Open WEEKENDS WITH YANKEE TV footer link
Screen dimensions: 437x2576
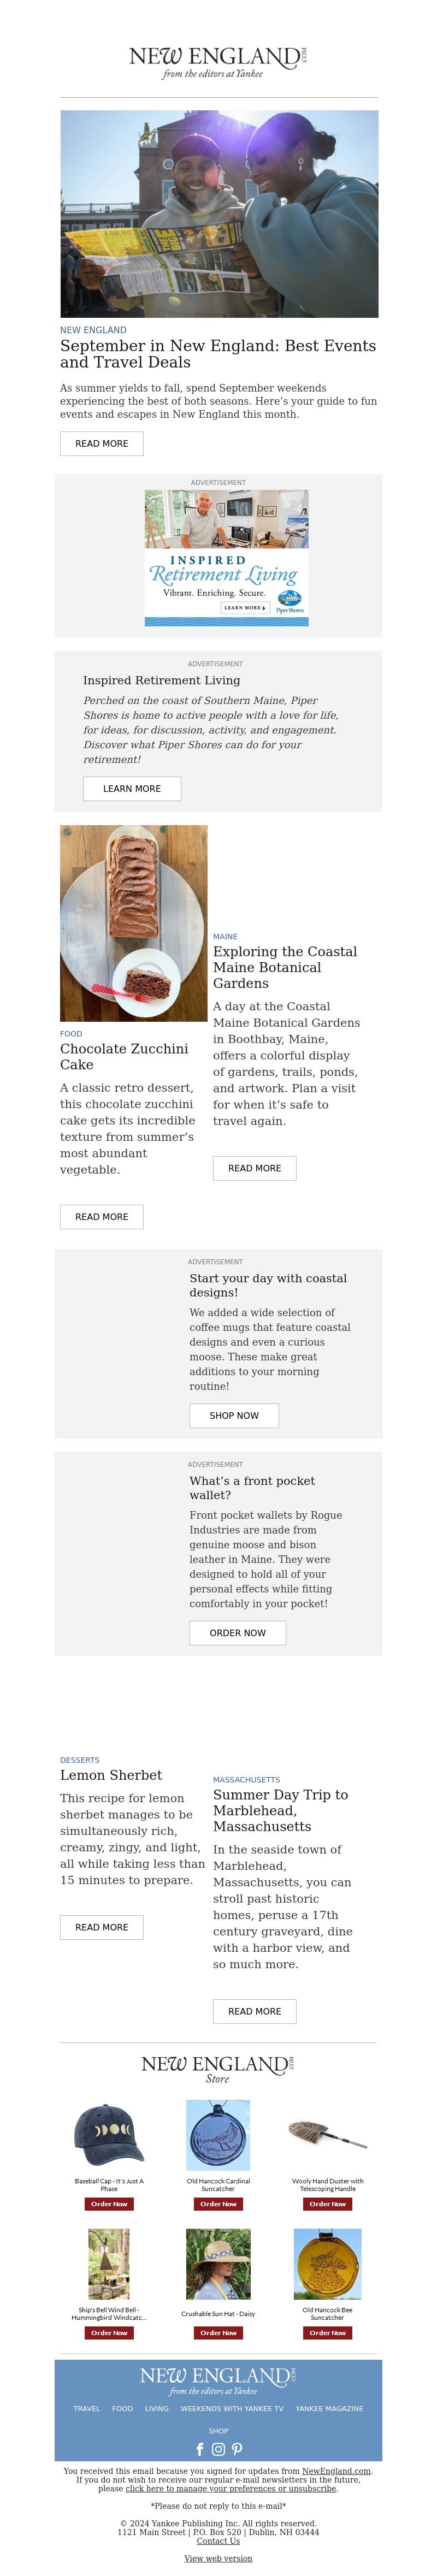click(232, 2409)
